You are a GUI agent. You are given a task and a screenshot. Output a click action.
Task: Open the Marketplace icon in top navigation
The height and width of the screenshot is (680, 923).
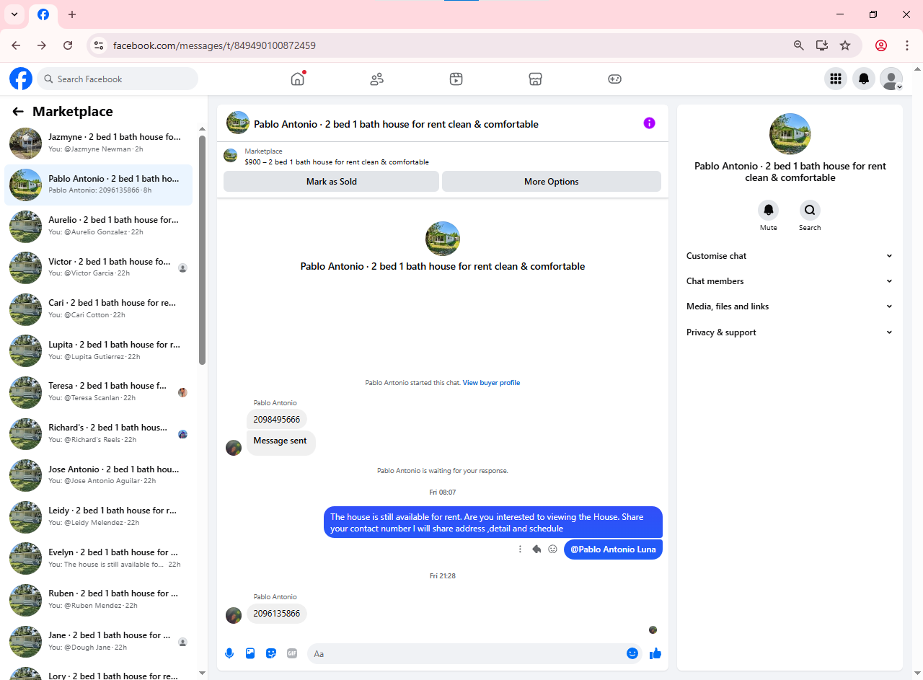(535, 79)
